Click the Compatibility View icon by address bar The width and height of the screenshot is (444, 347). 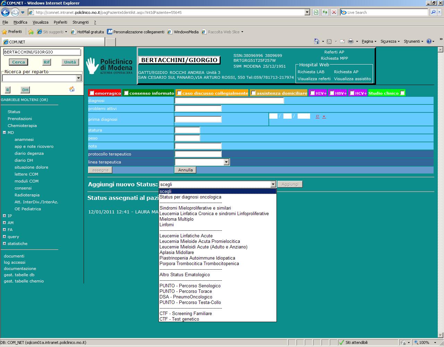point(316,12)
